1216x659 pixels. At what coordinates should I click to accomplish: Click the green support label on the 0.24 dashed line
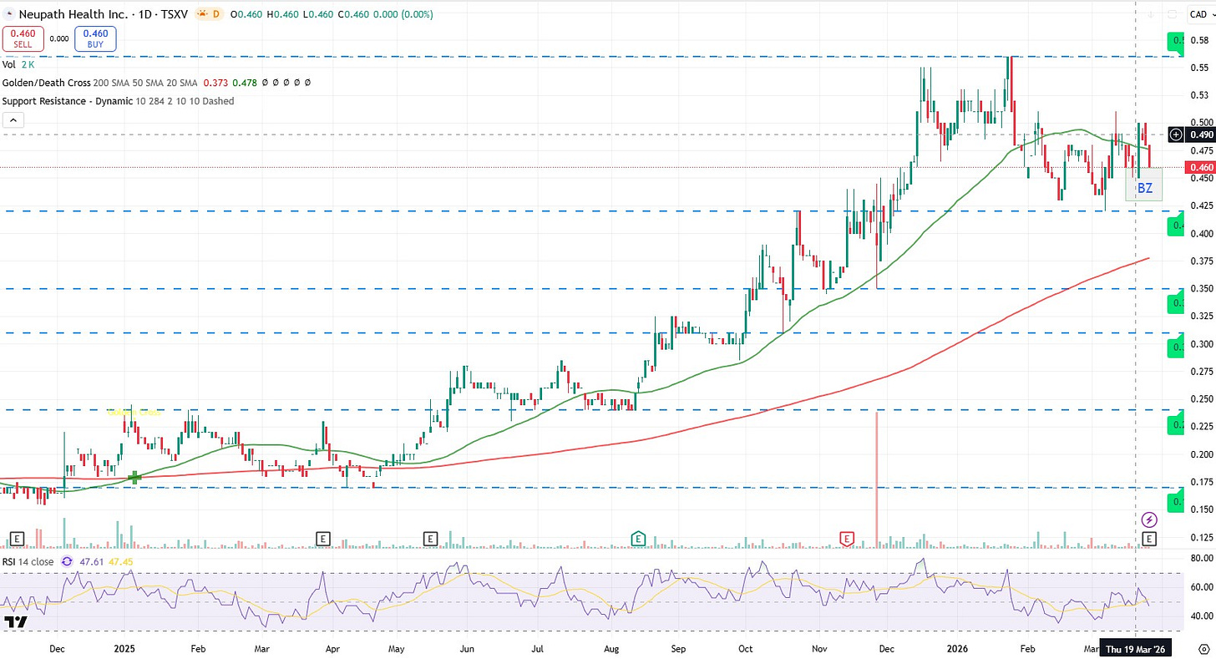point(1176,423)
